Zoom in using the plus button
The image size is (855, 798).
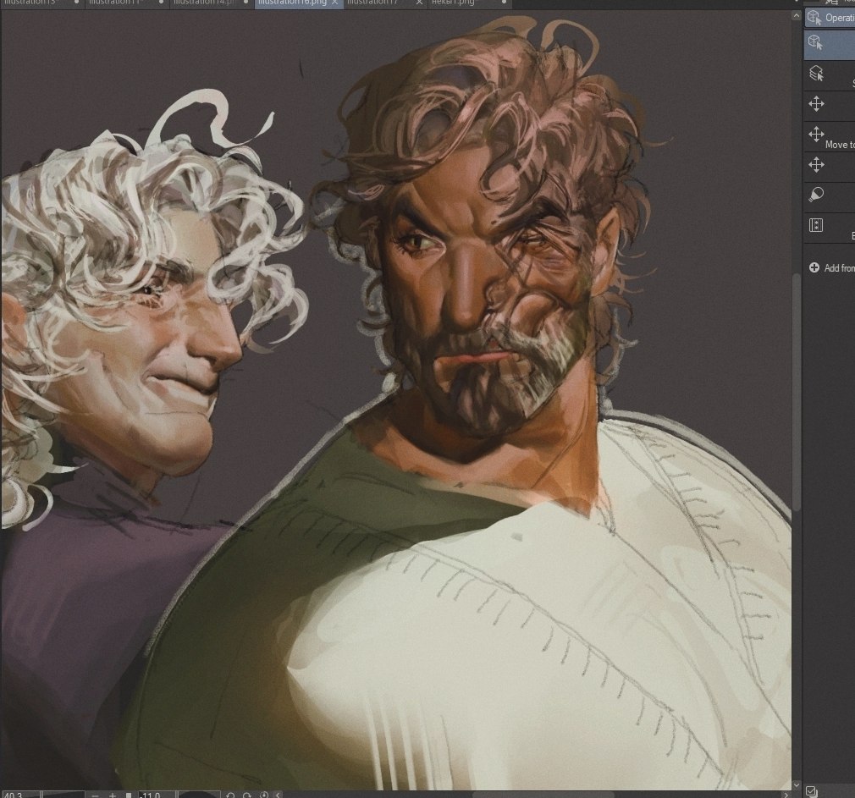coord(113,795)
